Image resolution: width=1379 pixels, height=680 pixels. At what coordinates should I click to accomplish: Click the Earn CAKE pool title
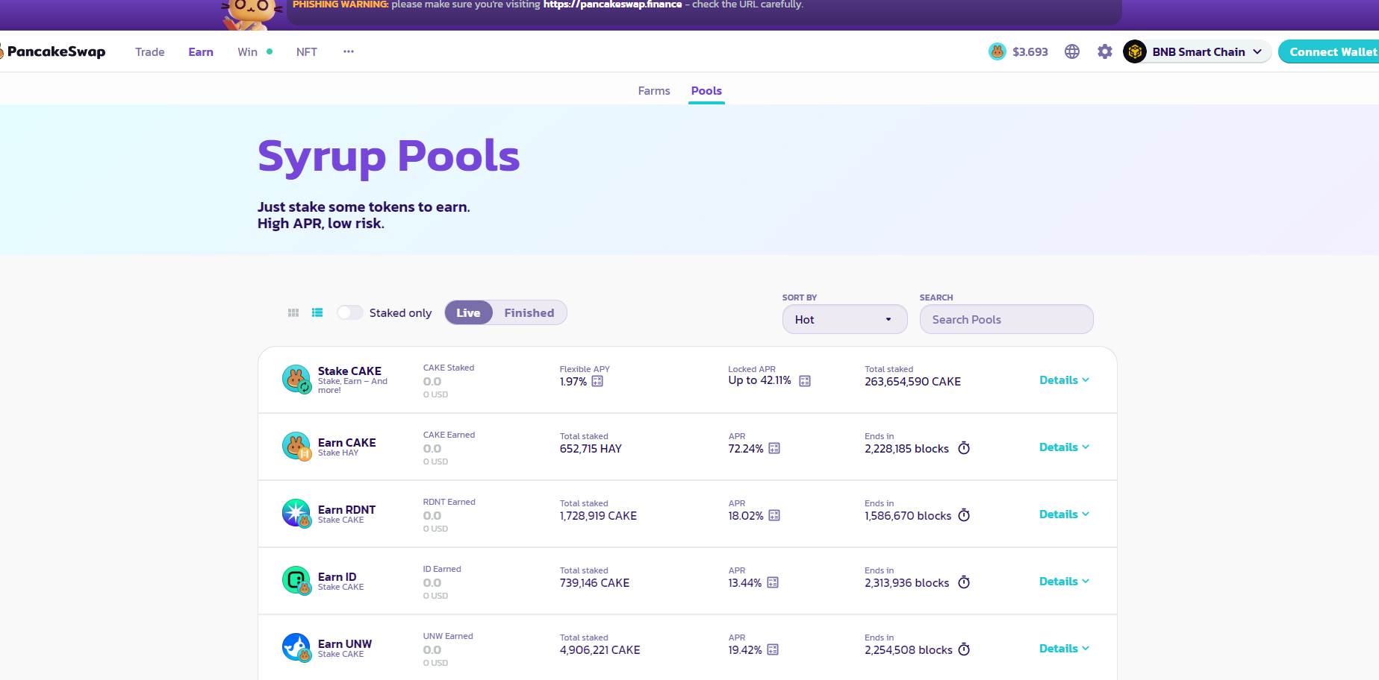tap(347, 442)
